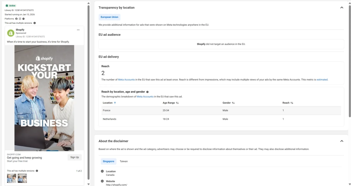Switch to the Taiwan disclaimer tab
The width and height of the screenshot is (351, 186).
(123, 161)
